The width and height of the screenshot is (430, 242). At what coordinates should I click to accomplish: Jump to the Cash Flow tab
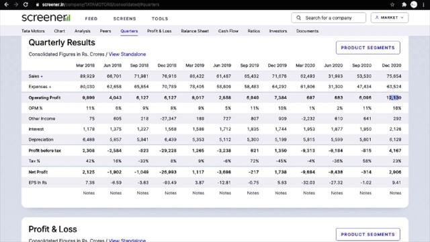tap(228, 31)
